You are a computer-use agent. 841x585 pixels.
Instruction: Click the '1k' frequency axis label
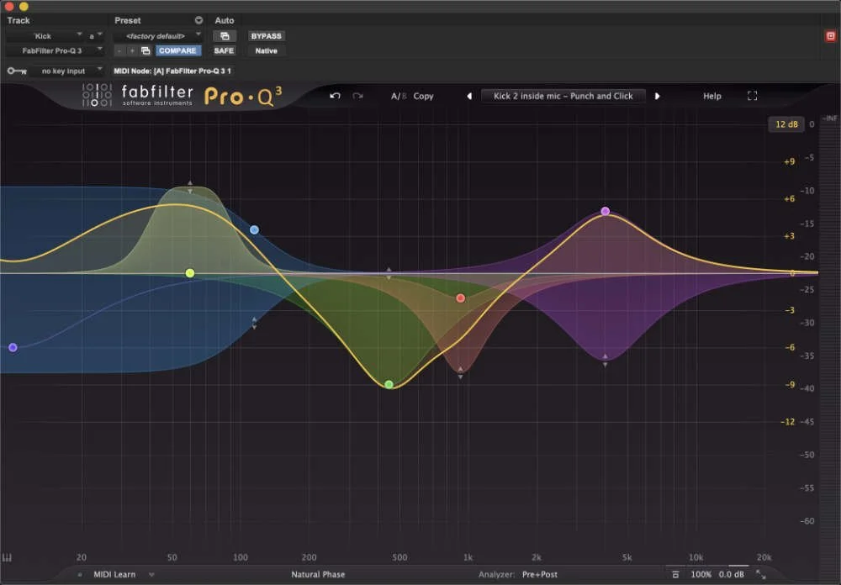[x=468, y=557]
